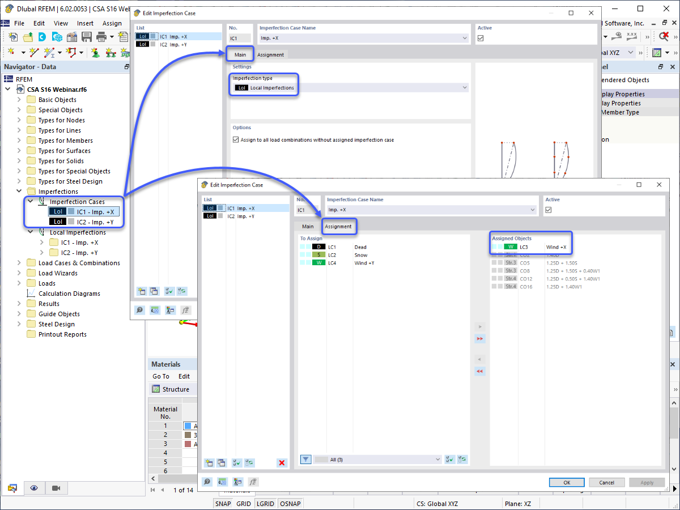Open dropdown arrow next to printer icon
Image resolution: width=680 pixels, height=510 pixels.
coord(112,37)
